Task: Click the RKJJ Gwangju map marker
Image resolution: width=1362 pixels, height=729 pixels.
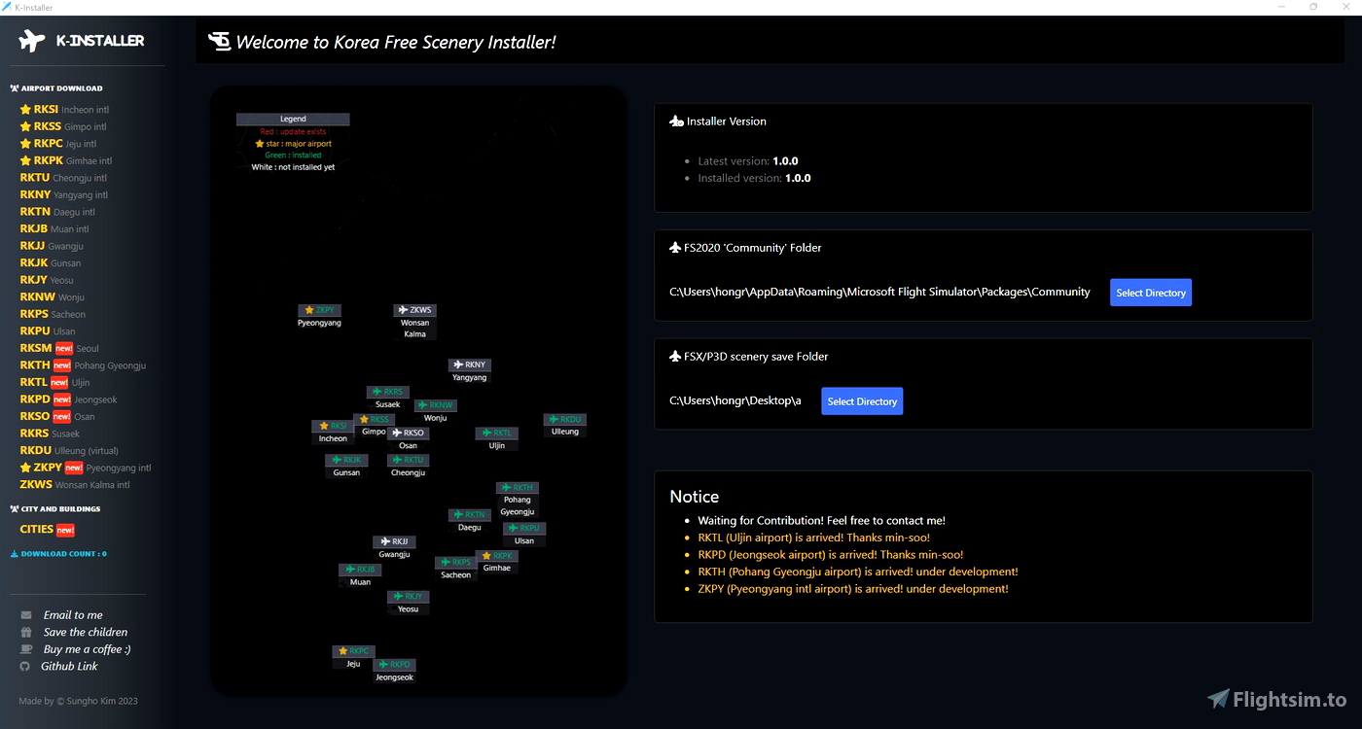Action: [x=395, y=541]
